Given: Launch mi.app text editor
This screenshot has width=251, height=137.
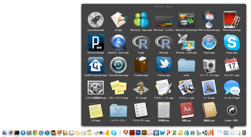Looking at the screenshot, I should click(118, 20).
